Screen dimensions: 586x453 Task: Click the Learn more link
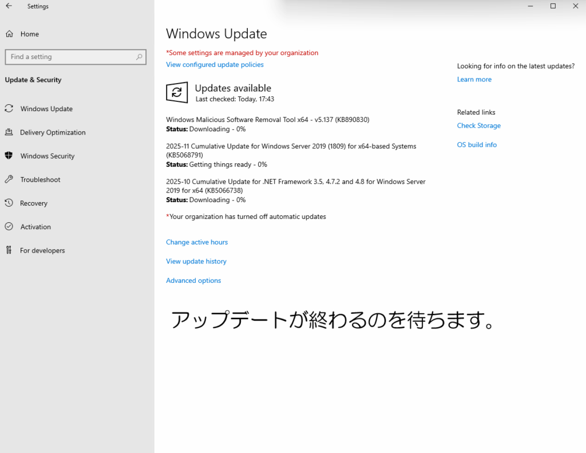pos(474,80)
